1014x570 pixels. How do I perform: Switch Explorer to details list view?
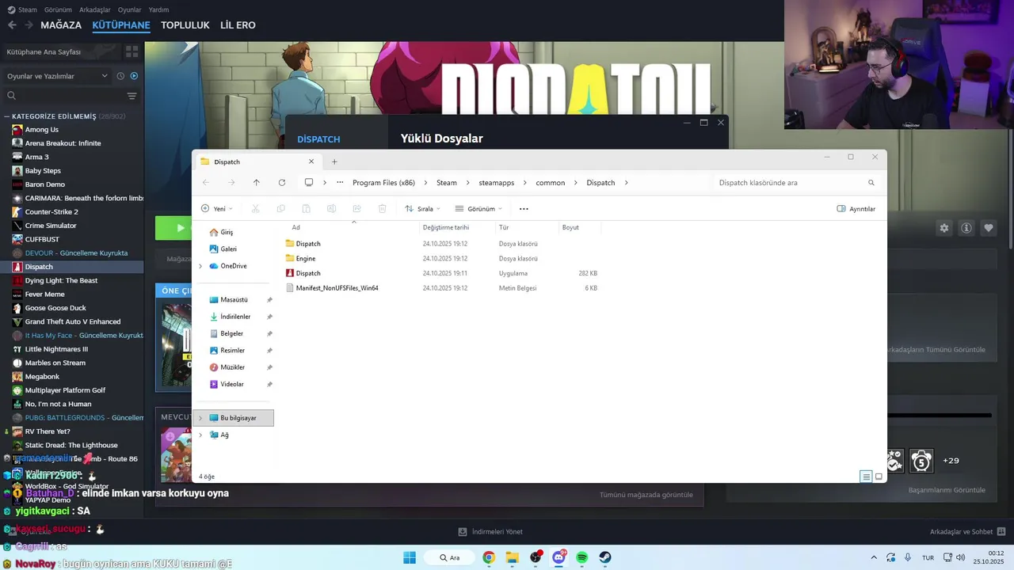point(866,477)
